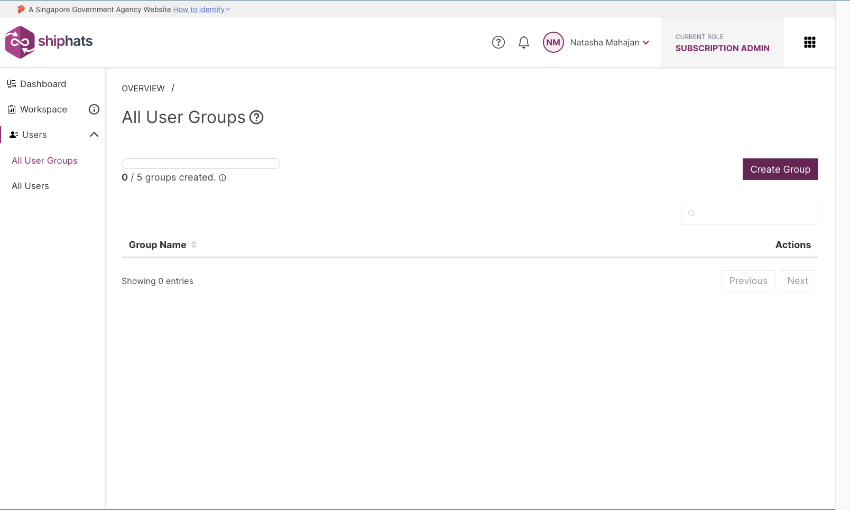This screenshot has height=510, width=850.
Task: Click the shiphats logo
Action: [49, 42]
